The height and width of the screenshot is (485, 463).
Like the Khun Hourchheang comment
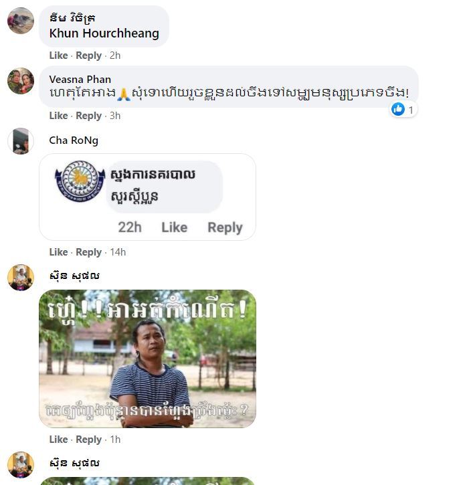(x=58, y=56)
